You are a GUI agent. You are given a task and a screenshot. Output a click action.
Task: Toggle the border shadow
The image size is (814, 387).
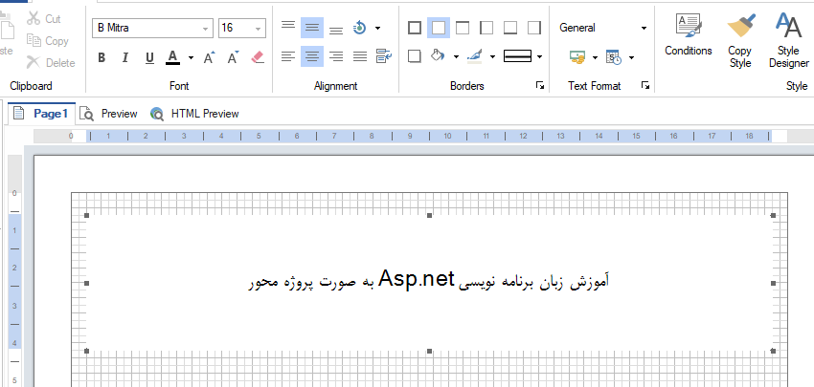pos(415,56)
